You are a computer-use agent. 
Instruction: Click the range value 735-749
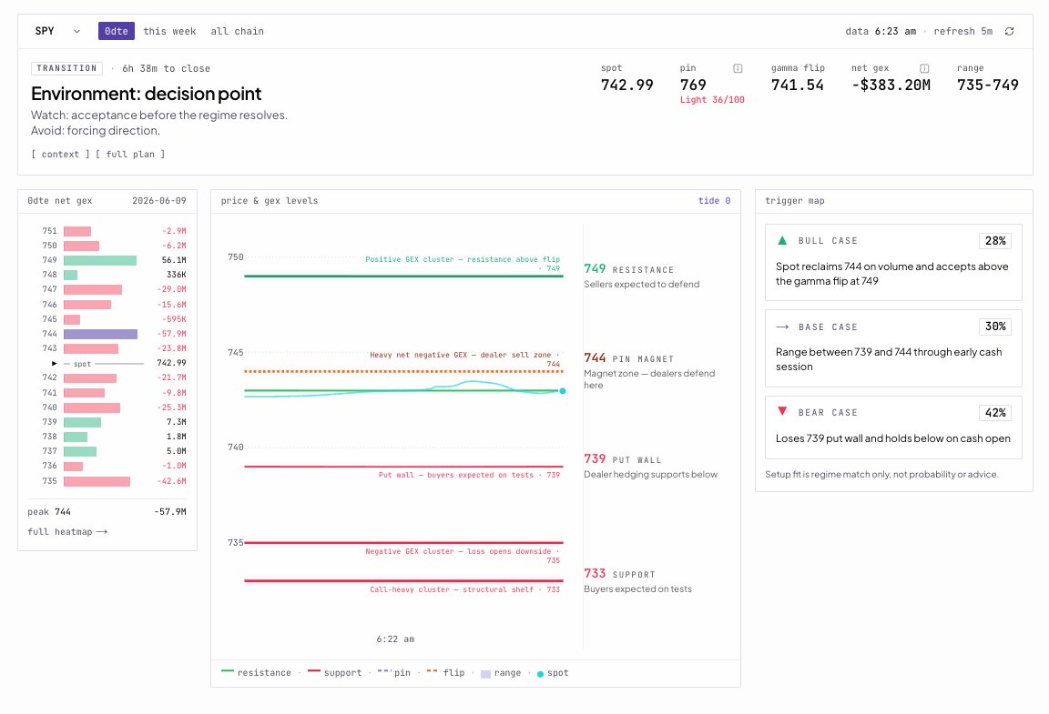tap(987, 85)
